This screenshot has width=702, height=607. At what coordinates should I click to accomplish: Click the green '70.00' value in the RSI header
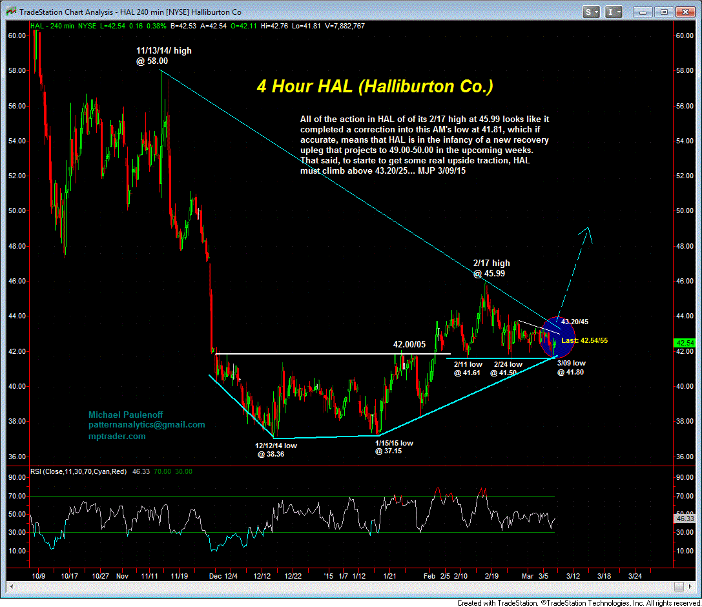click(162, 471)
